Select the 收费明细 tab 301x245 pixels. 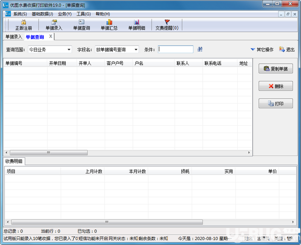pos(14,161)
